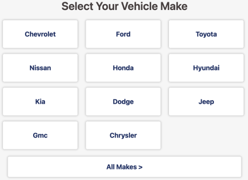Click the Toyota tile
Screen dimensions: 248x180
click(206, 34)
